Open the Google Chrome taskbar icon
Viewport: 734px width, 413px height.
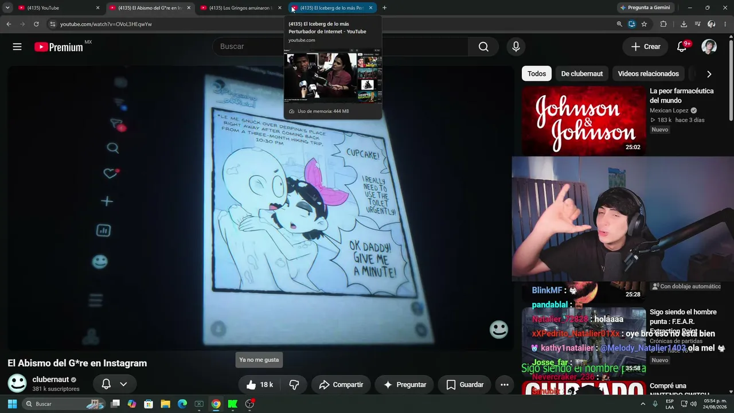[216, 404]
